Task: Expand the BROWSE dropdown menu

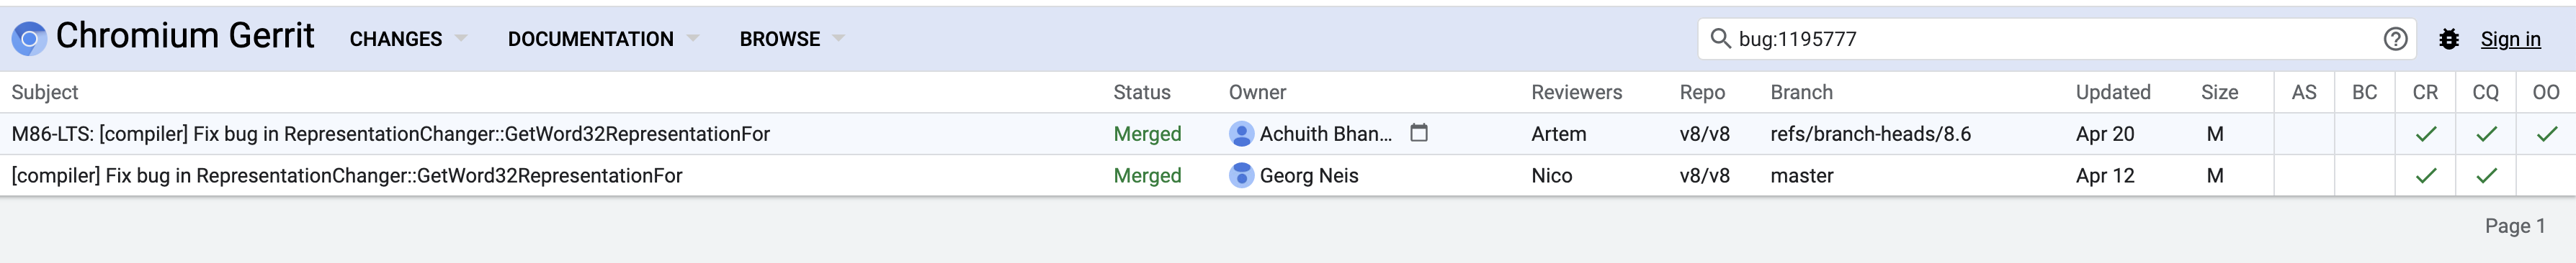Action: tap(792, 39)
